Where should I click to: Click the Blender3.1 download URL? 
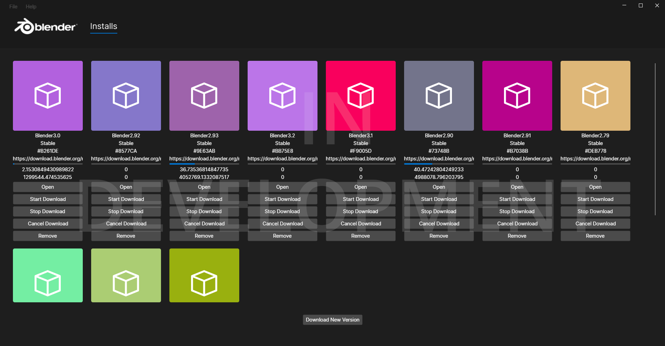tap(361, 159)
